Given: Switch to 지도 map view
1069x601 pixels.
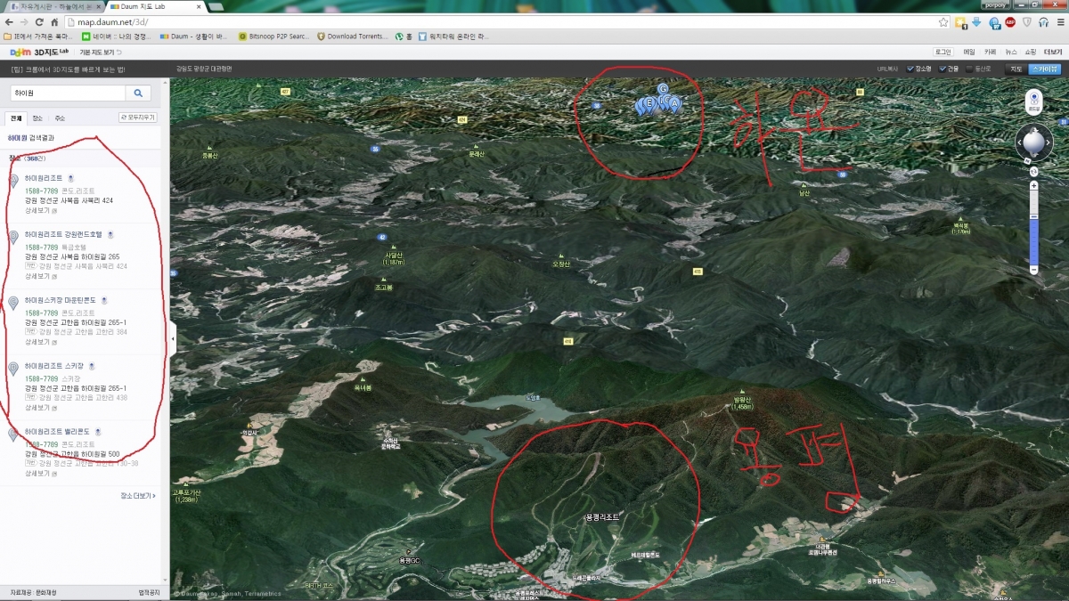Looking at the screenshot, I should (1015, 69).
